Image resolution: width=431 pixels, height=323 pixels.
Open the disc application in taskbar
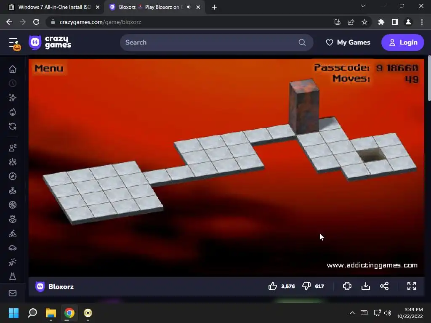tap(88, 313)
